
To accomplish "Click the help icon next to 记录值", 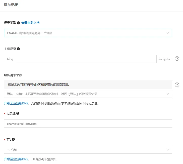I will (x=18, y=113).
